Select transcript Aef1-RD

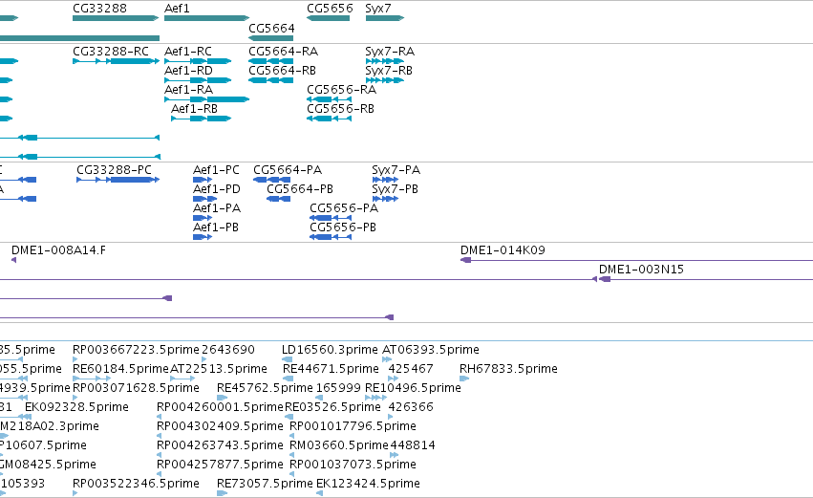(x=198, y=80)
